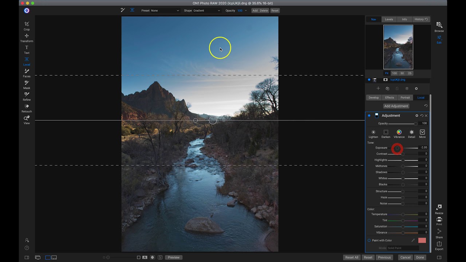Open the Levels panel tab
This screenshot has height=262, width=466.
[x=389, y=19]
